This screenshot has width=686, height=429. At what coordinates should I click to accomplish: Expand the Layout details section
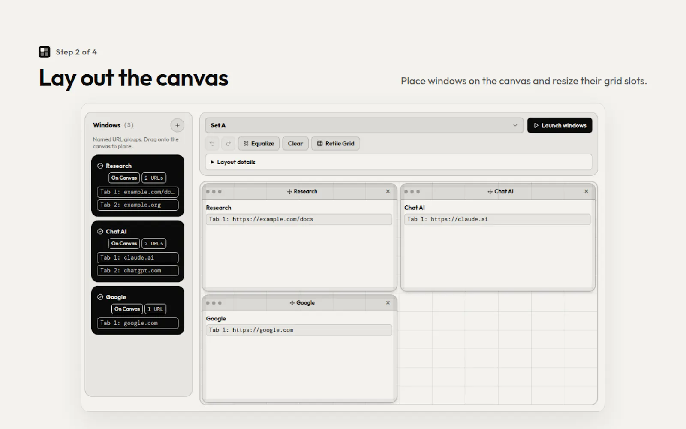tap(399, 162)
